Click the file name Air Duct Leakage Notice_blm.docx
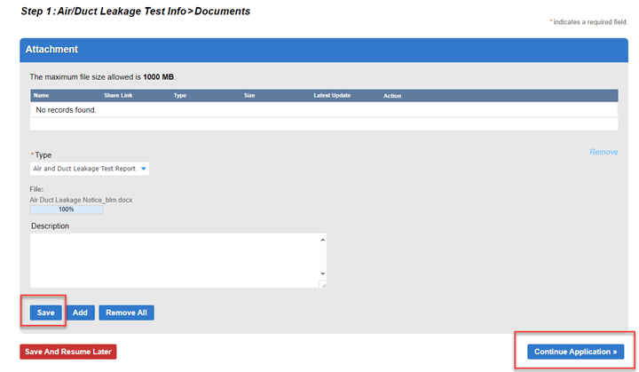 tap(81, 200)
